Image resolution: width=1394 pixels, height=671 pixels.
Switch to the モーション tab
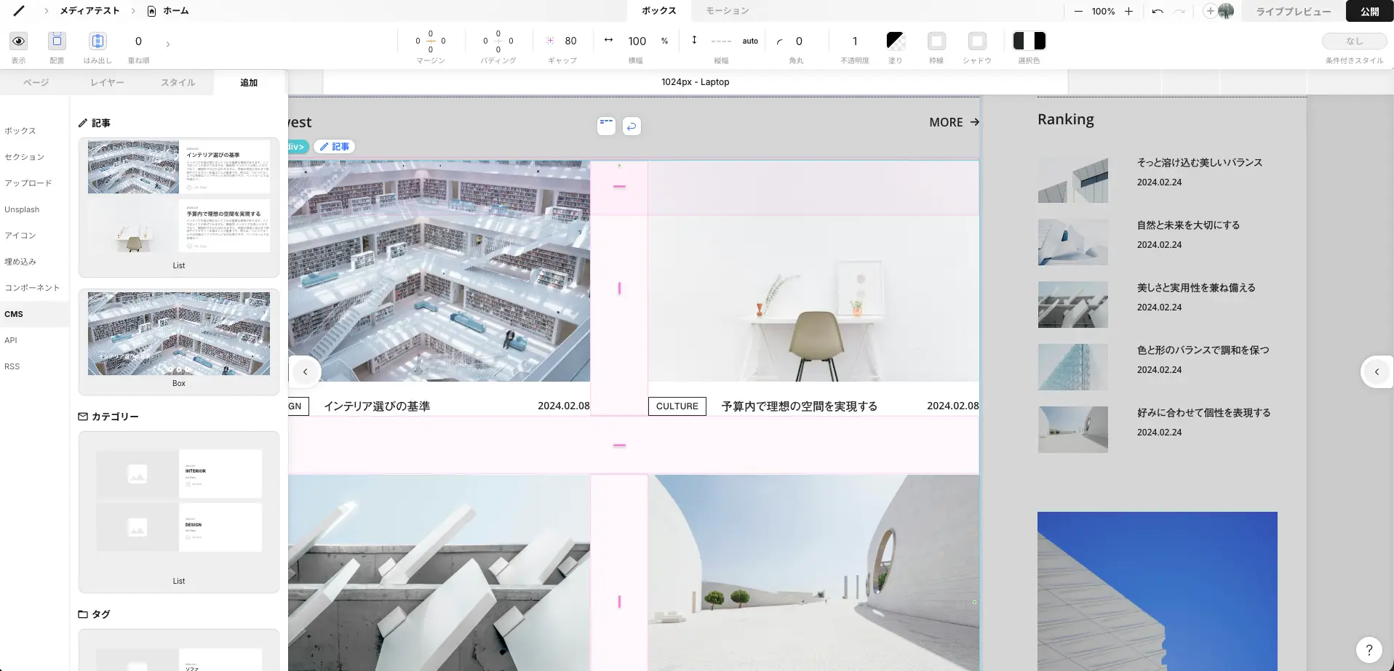click(727, 11)
